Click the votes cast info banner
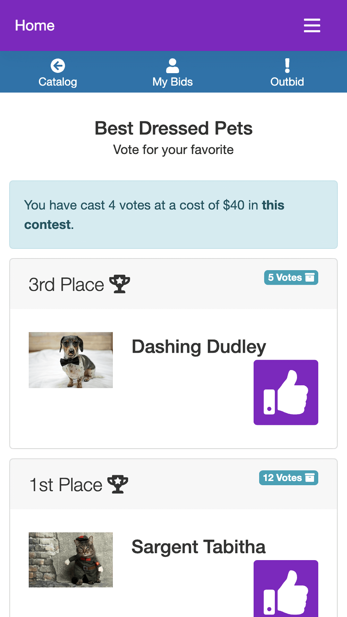This screenshot has width=347, height=617. point(173,215)
